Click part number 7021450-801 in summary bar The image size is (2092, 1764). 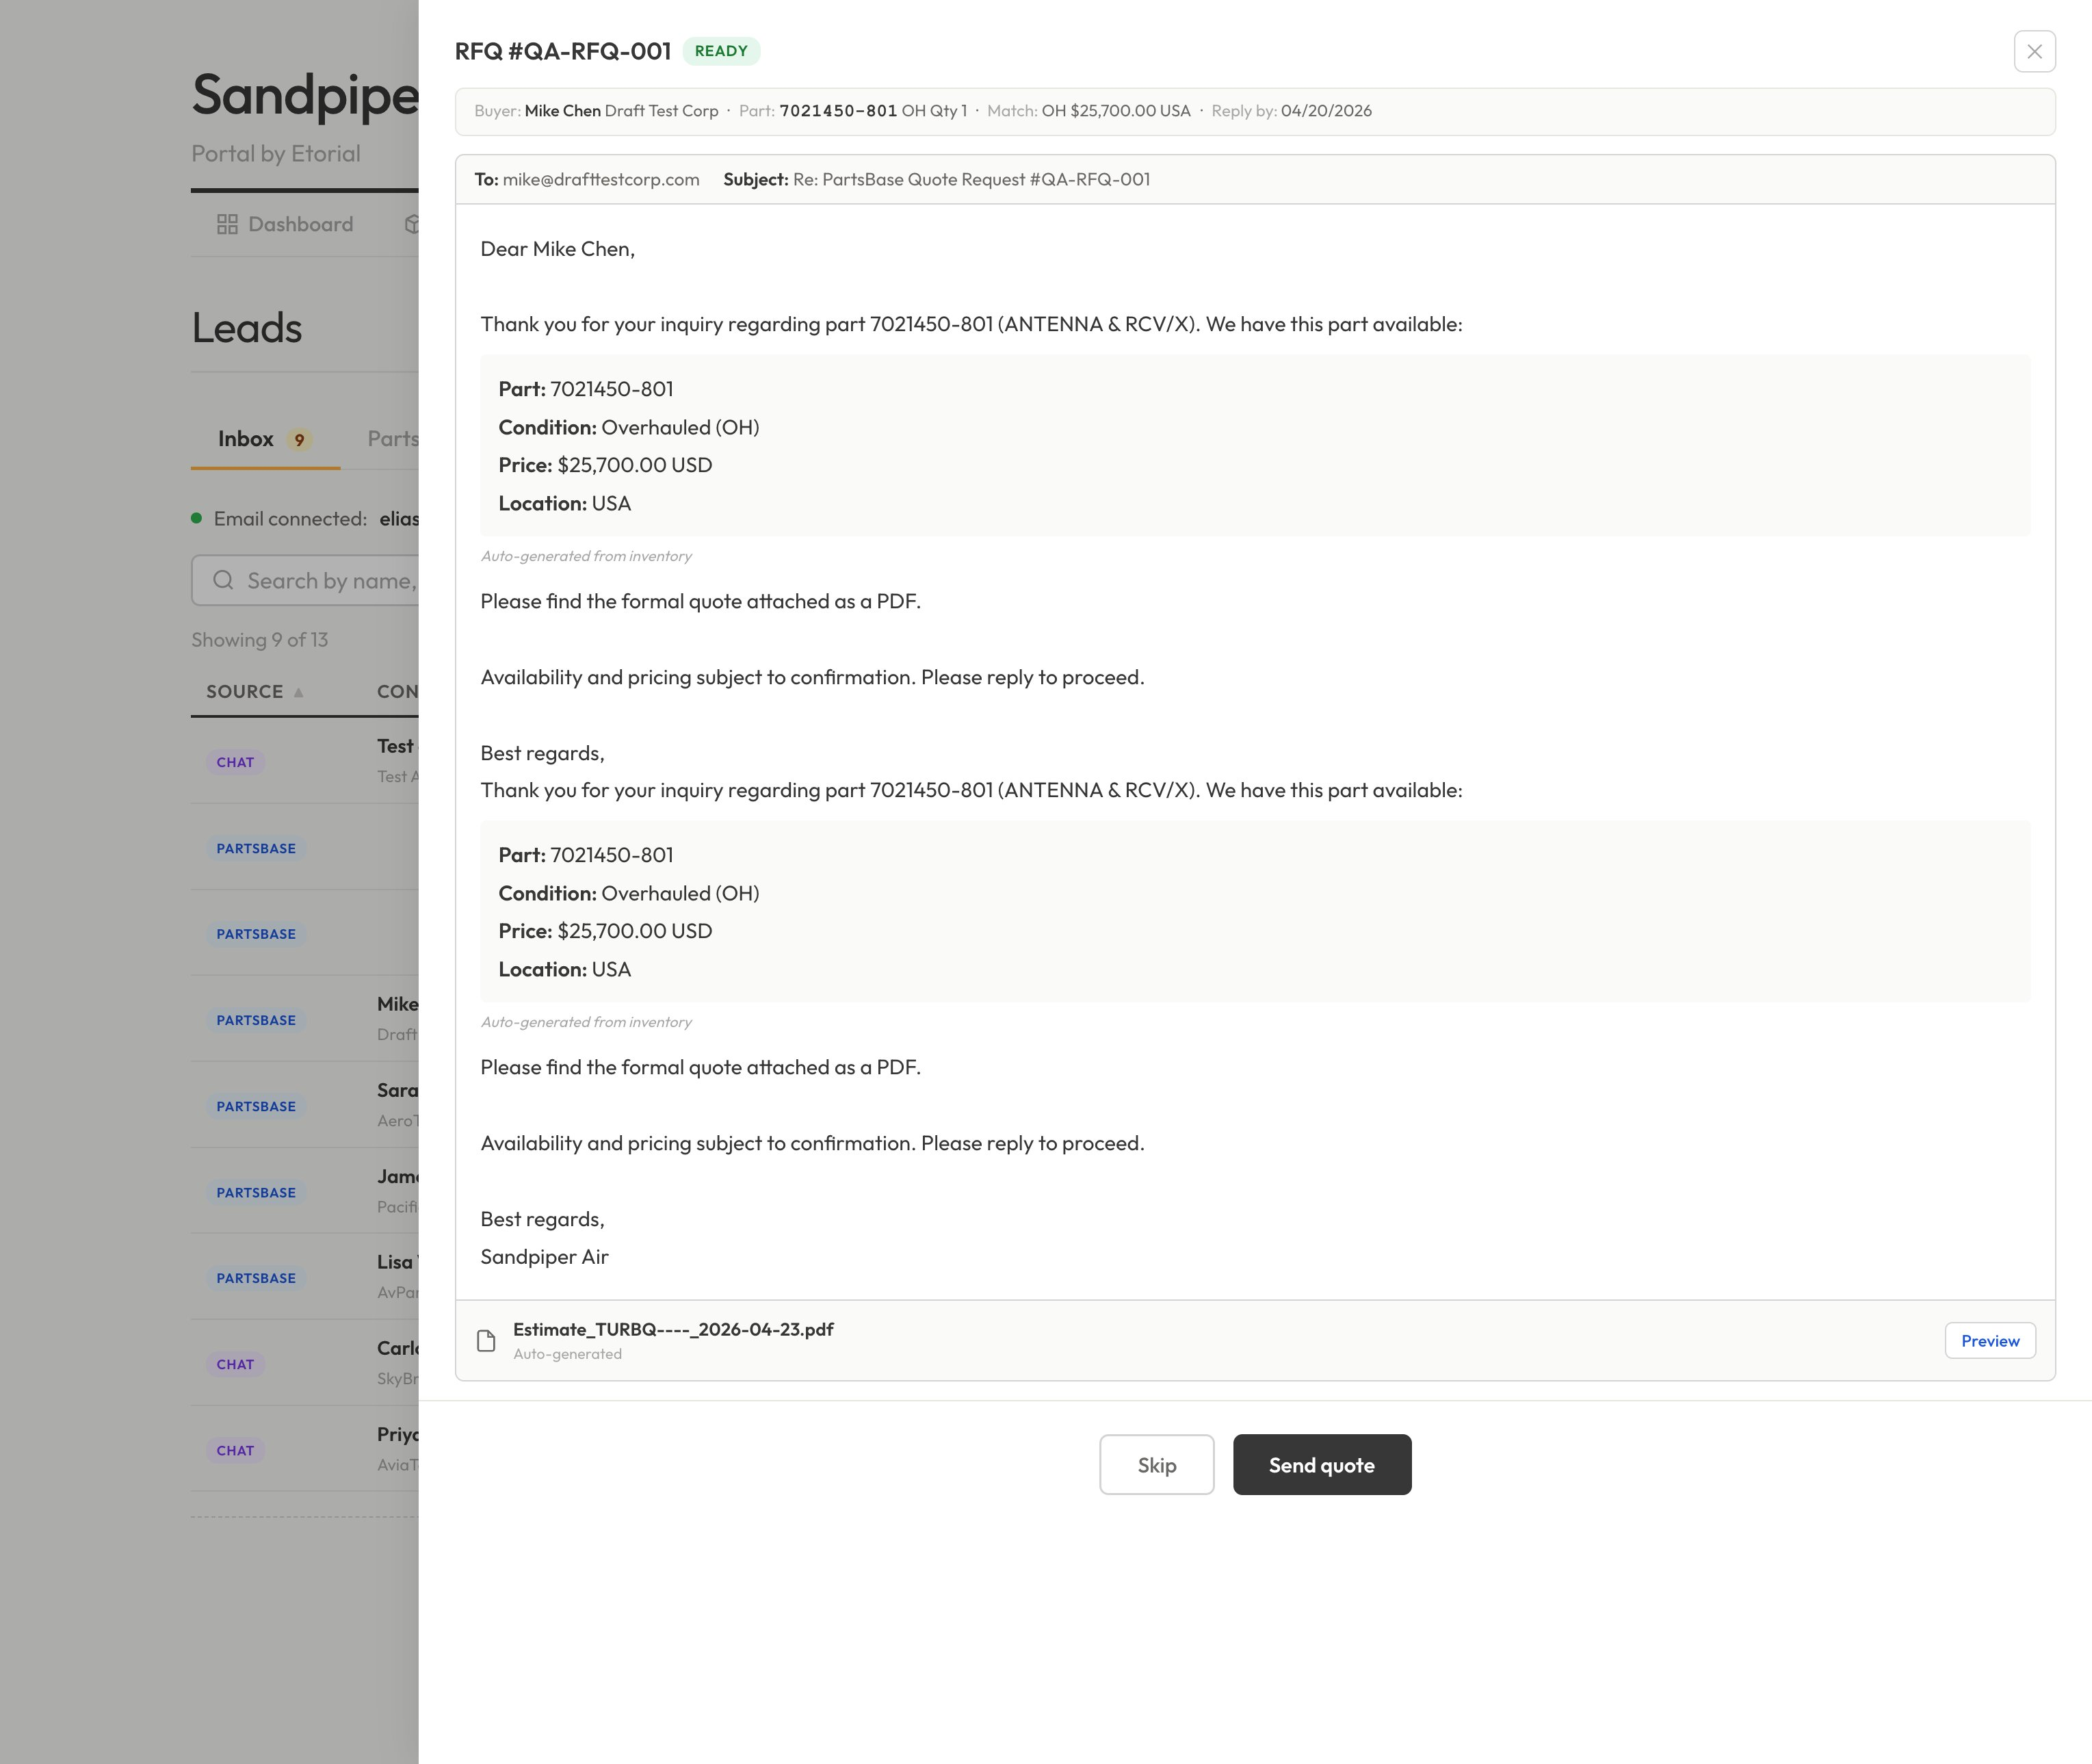coord(837,111)
